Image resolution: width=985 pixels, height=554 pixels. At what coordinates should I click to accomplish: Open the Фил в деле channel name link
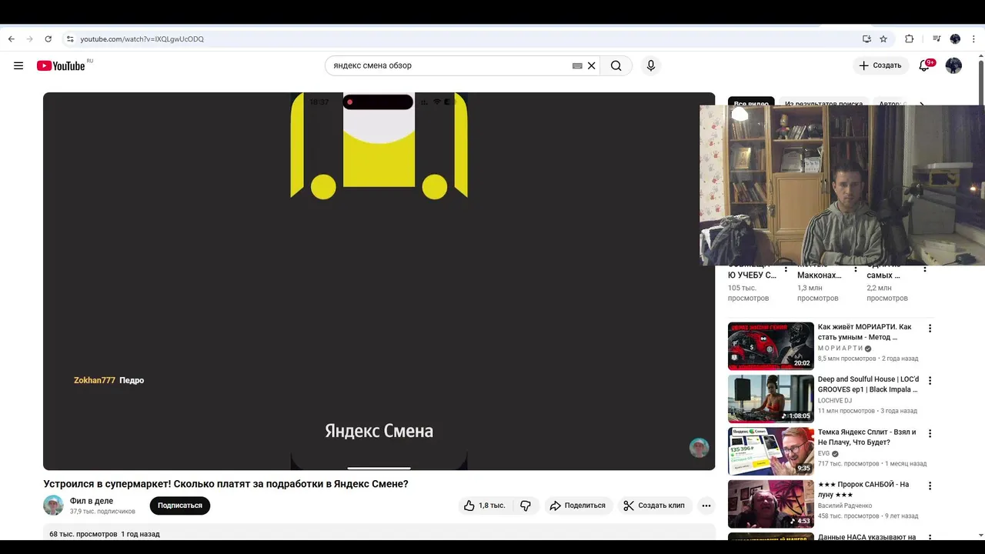92,501
